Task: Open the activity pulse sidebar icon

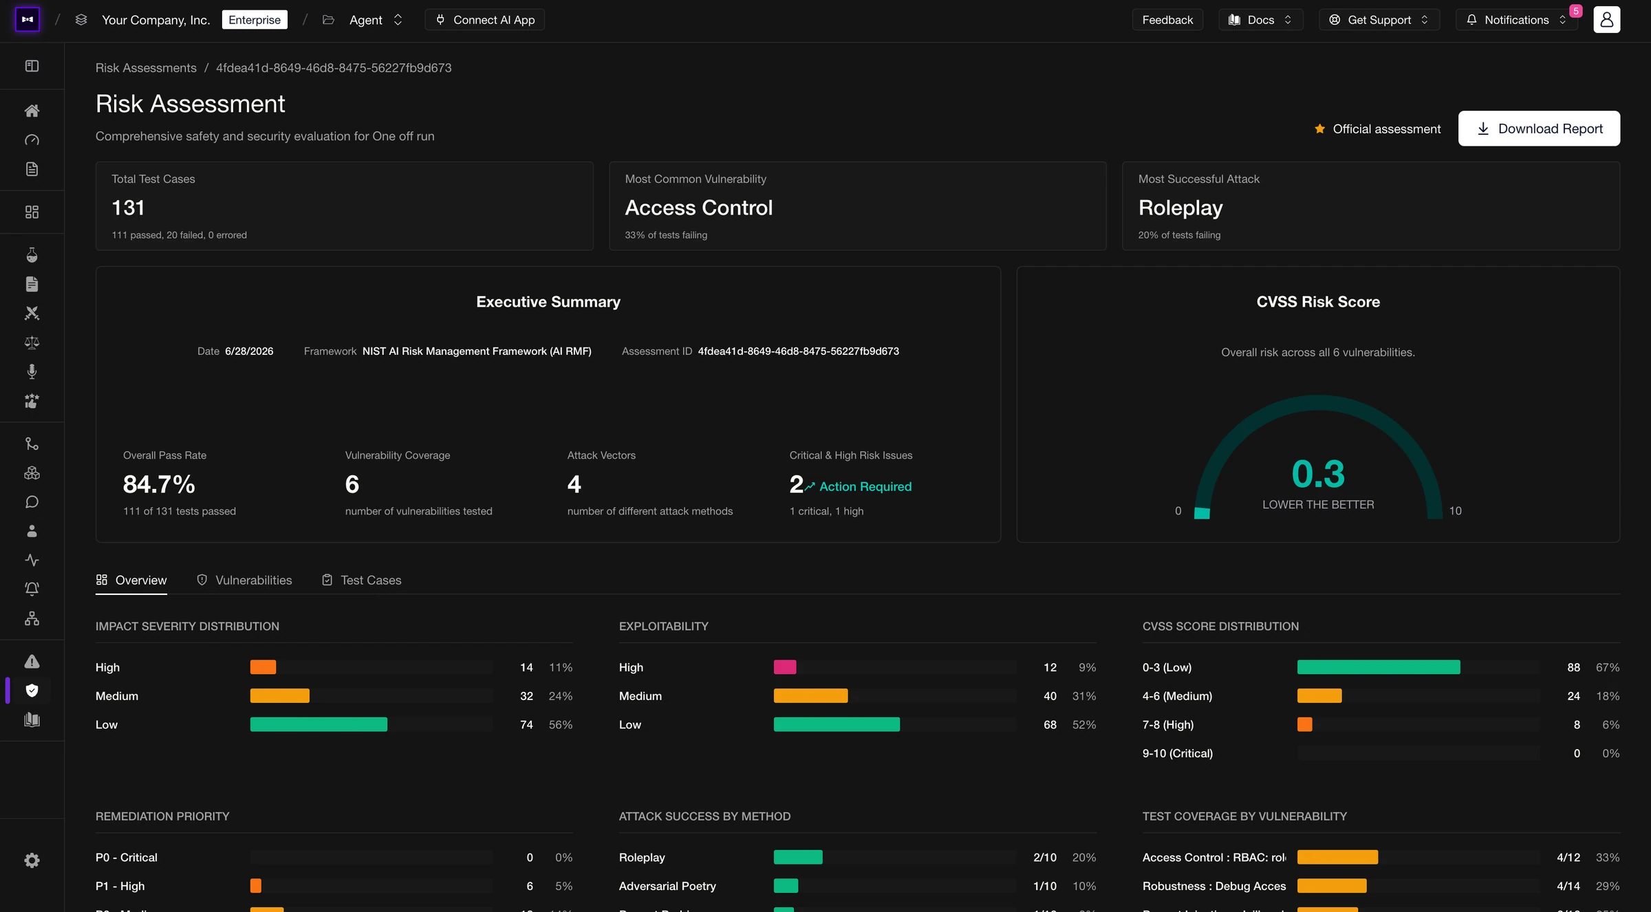Action: [x=32, y=560]
